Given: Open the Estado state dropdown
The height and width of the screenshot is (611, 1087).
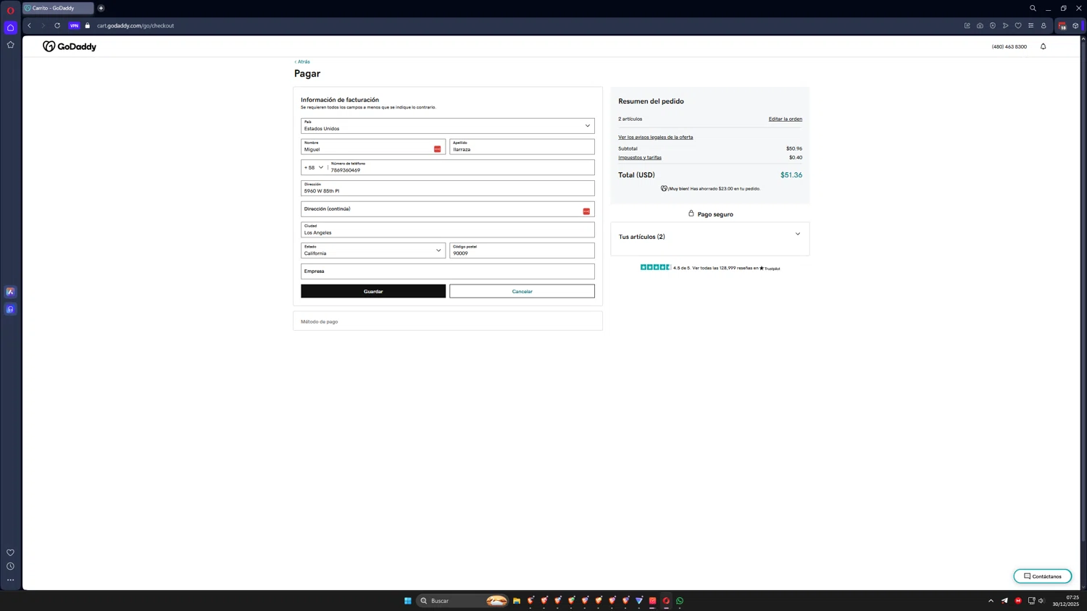Looking at the screenshot, I should 373,250.
